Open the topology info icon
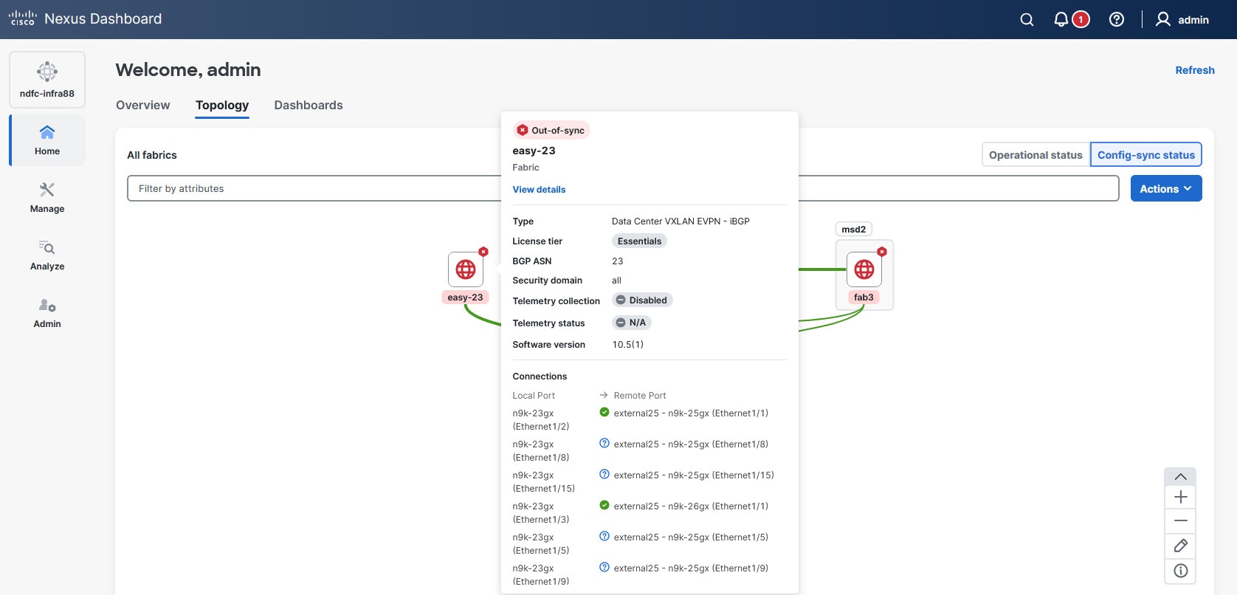1237x595 pixels. [x=1180, y=571]
